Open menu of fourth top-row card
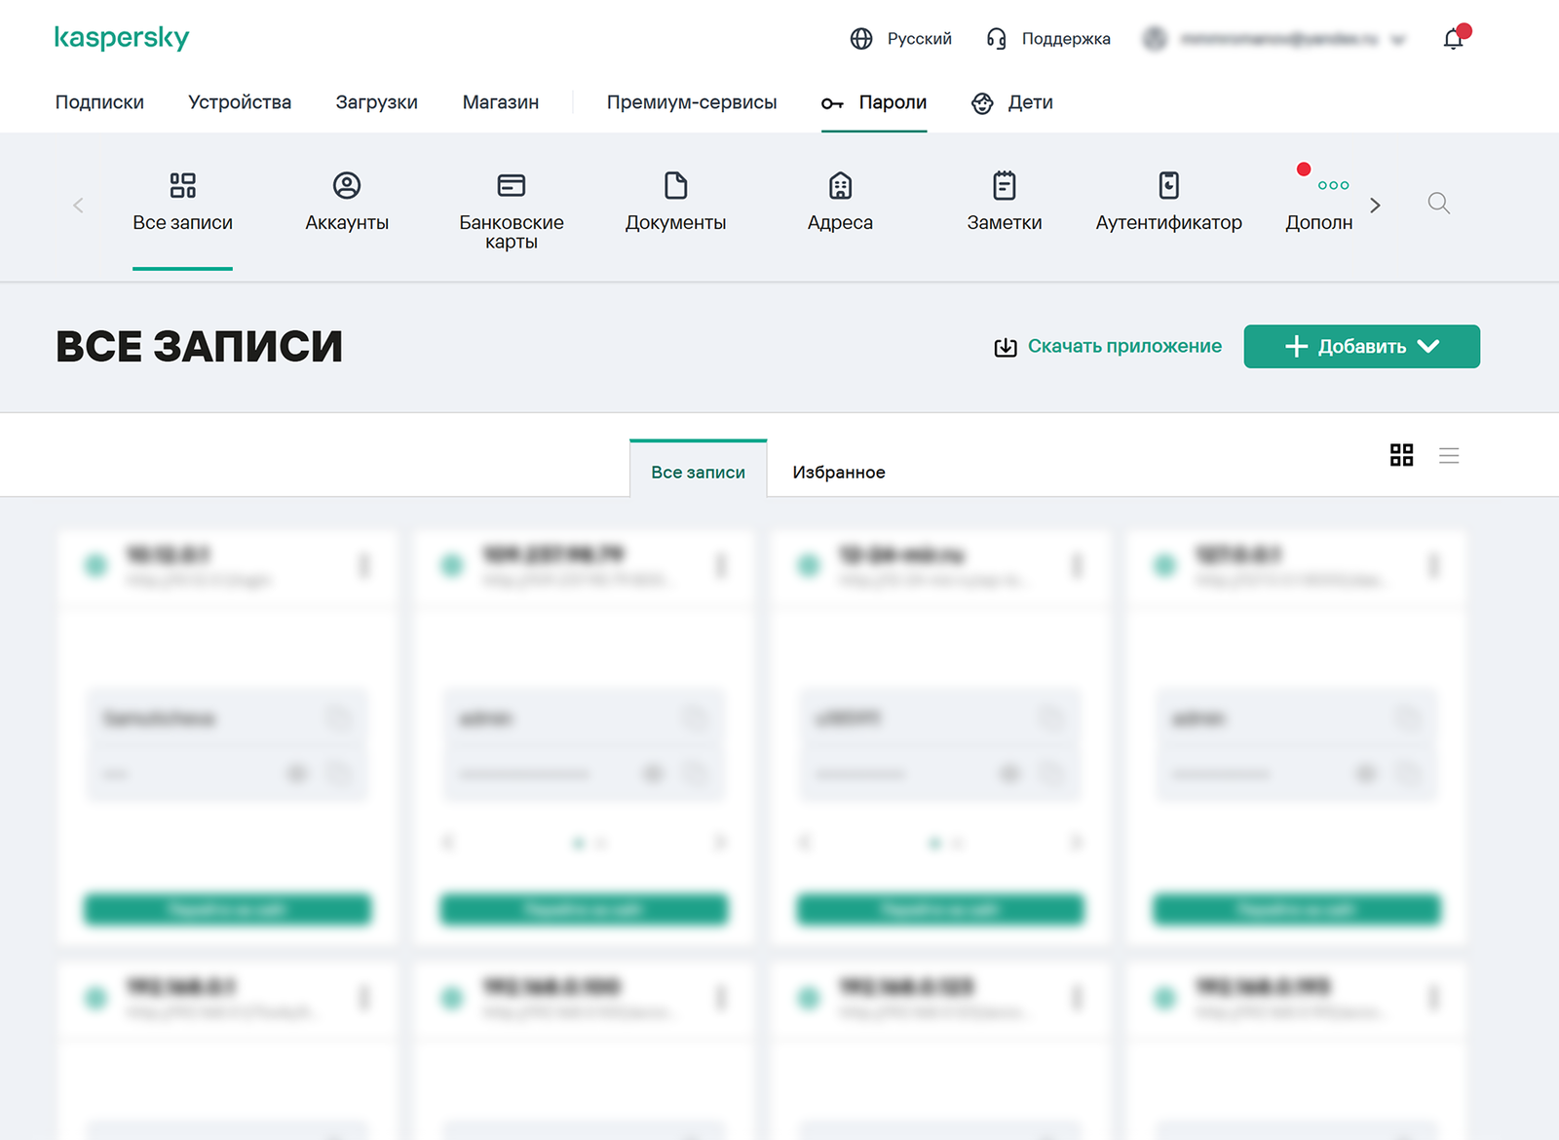This screenshot has width=1559, height=1140. (1433, 565)
